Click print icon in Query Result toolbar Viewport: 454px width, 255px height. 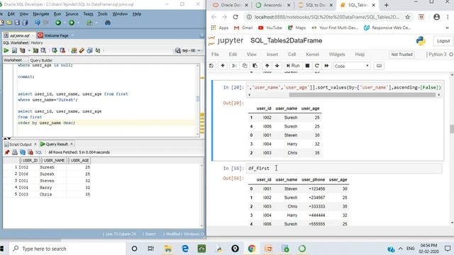pos(15,152)
